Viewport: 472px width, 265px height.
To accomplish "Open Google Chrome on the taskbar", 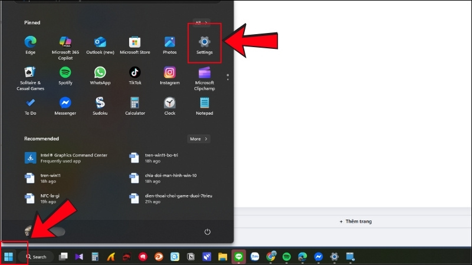I will tap(271, 257).
